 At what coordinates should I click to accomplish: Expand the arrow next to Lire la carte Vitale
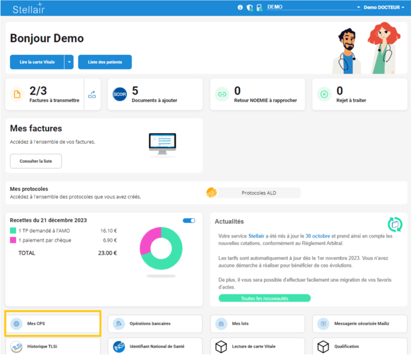pos(69,62)
